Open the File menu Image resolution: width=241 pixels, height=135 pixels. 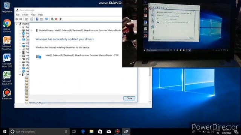pyautogui.click(x=18, y=15)
